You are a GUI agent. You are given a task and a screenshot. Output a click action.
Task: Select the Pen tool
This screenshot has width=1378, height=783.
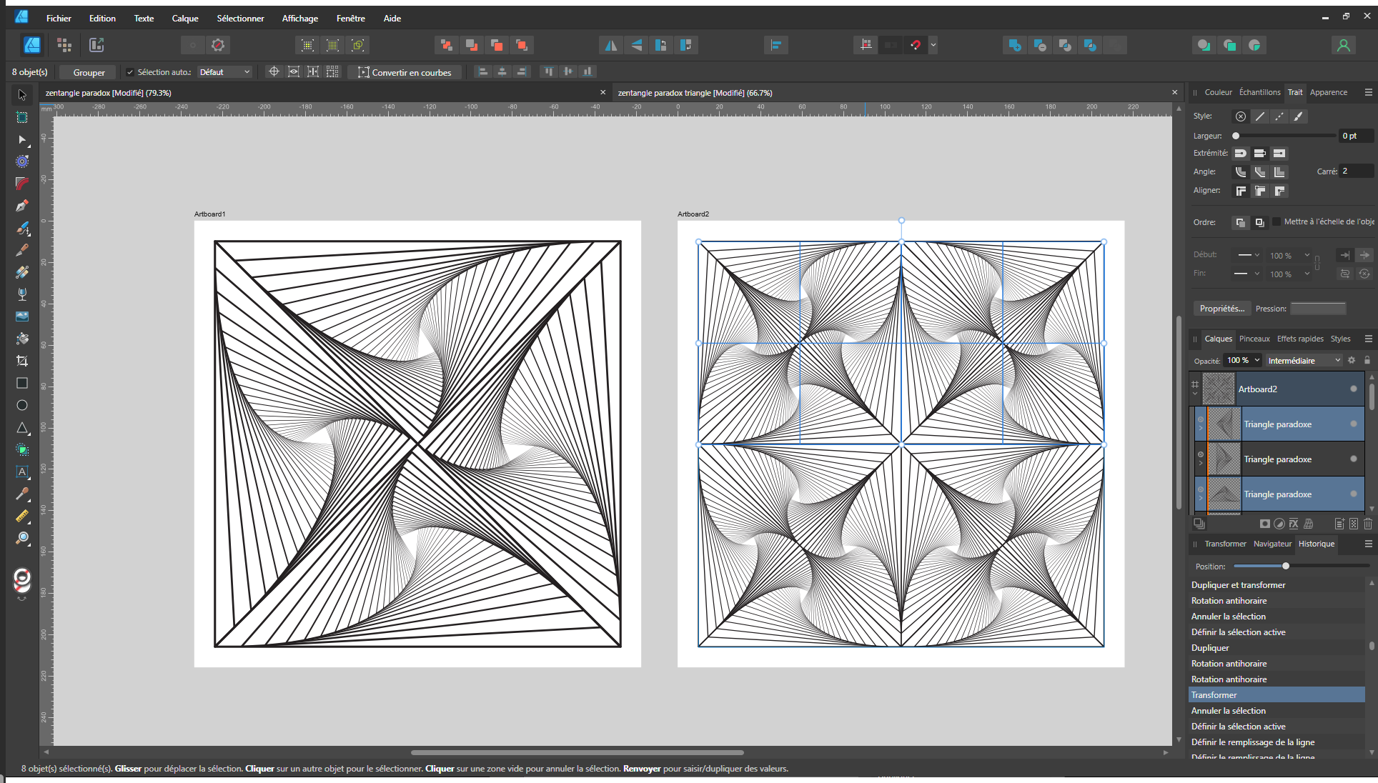(x=22, y=206)
